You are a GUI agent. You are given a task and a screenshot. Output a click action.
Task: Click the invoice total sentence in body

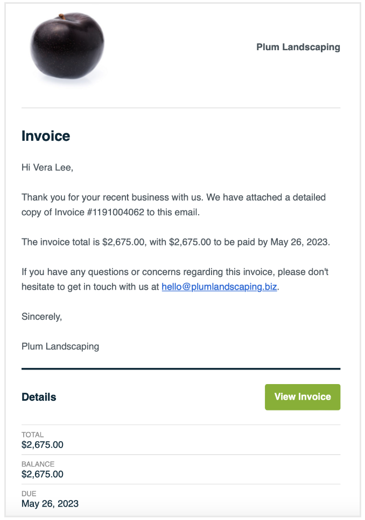(x=176, y=242)
